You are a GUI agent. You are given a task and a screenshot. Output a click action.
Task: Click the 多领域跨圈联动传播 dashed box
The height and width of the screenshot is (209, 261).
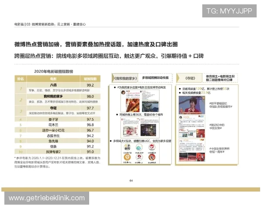[x=155, y=78]
